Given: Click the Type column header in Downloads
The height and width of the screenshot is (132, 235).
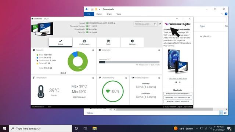Looking at the screenshot, I should (x=202, y=26).
